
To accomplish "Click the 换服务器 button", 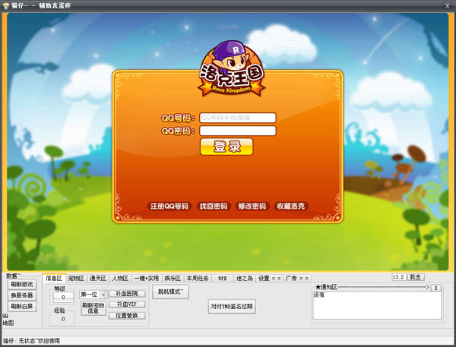I will point(22,295).
